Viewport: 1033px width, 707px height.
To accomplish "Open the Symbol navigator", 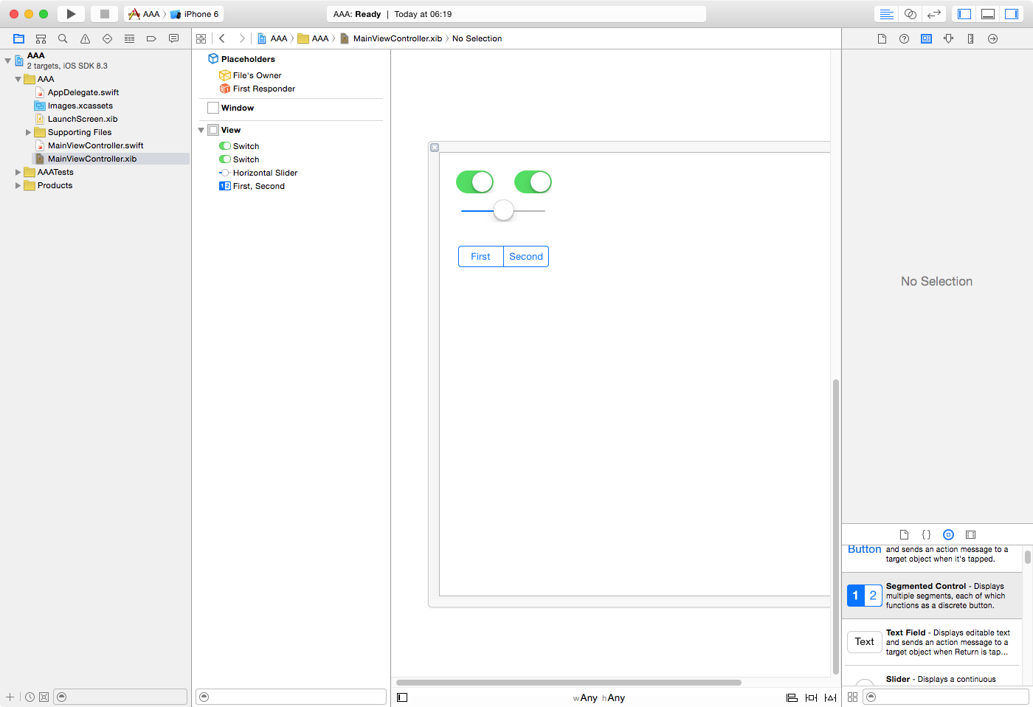I will tap(41, 38).
